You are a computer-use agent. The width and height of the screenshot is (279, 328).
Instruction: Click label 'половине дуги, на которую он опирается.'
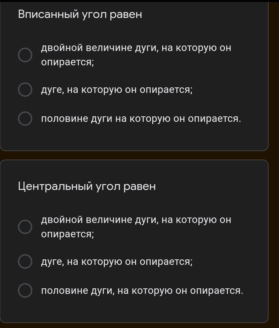[x=142, y=291]
